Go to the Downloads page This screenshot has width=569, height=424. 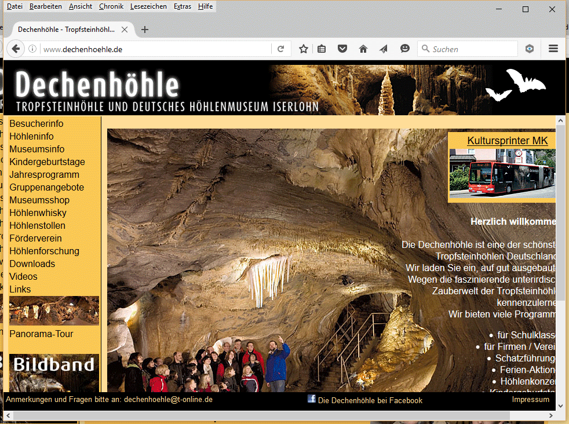point(32,264)
